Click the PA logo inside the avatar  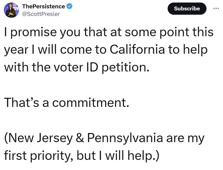(x=17, y=9)
